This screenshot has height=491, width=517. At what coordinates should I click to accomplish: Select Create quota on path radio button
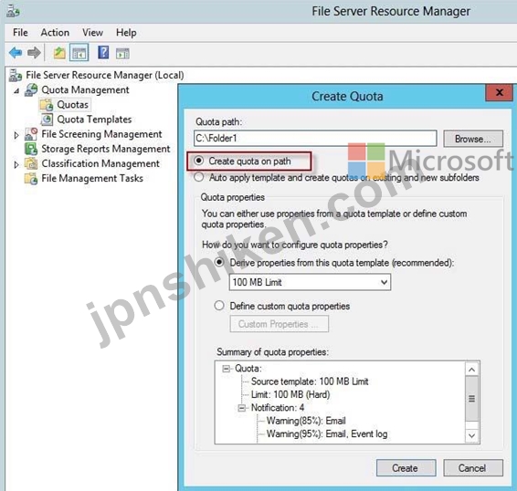[199, 161]
